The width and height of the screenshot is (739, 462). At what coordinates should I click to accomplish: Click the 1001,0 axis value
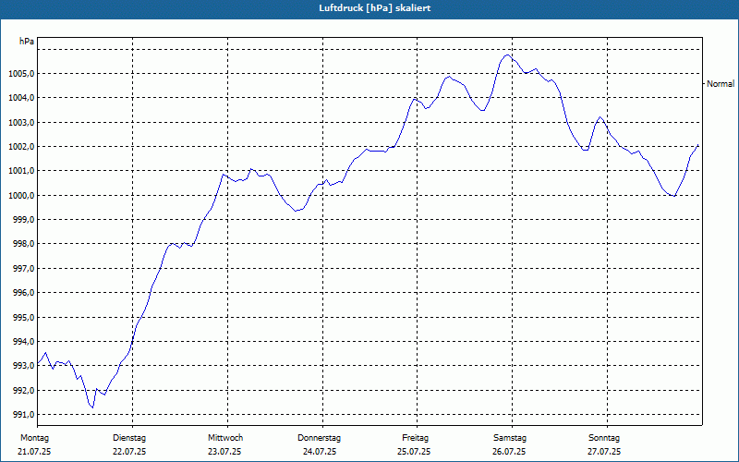21,171
